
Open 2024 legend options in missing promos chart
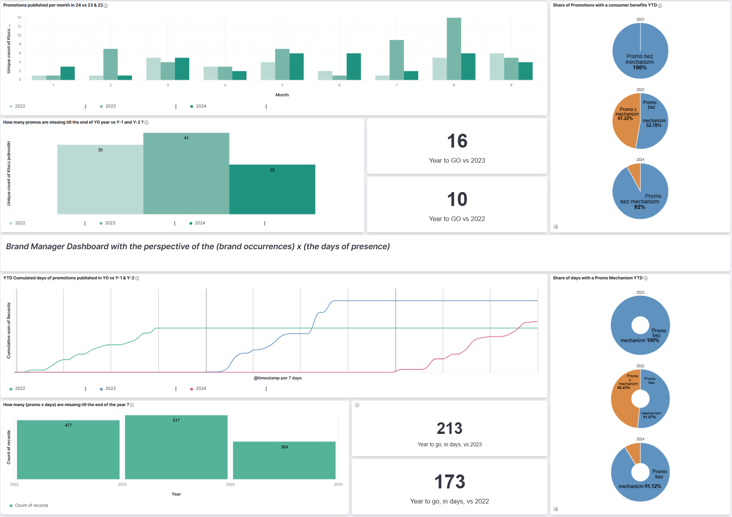(264, 223)
